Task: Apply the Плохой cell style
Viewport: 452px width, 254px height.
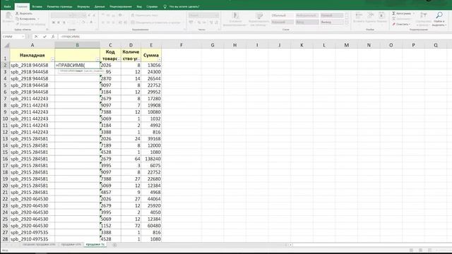Action: pyautogui.click(x=332, y=16)
